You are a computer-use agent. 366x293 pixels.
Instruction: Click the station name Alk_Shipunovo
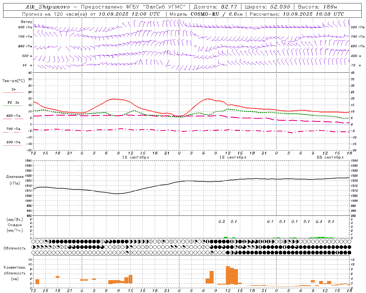(x=47, y=7)
